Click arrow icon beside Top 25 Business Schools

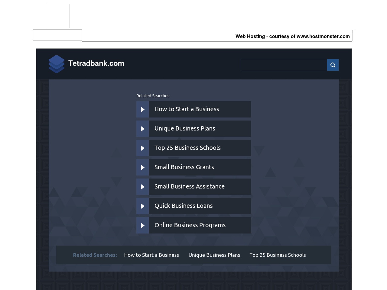tap(142, 148)
